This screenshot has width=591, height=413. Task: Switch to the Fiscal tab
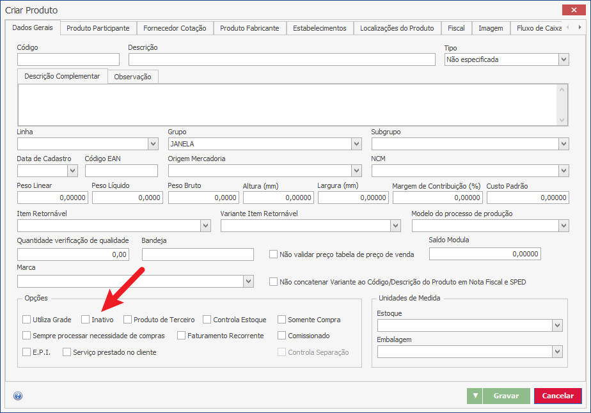[456, 28]
